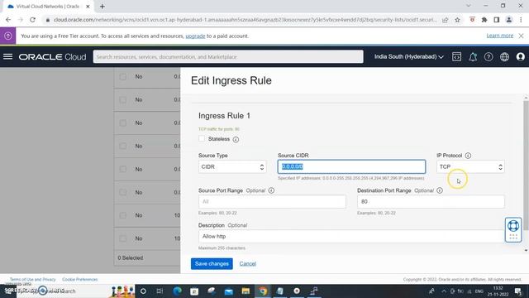Image resolution: width=529 pixels, height=298 pixels.
Task: Show the IP Protocol info icon
Action: 468,156
